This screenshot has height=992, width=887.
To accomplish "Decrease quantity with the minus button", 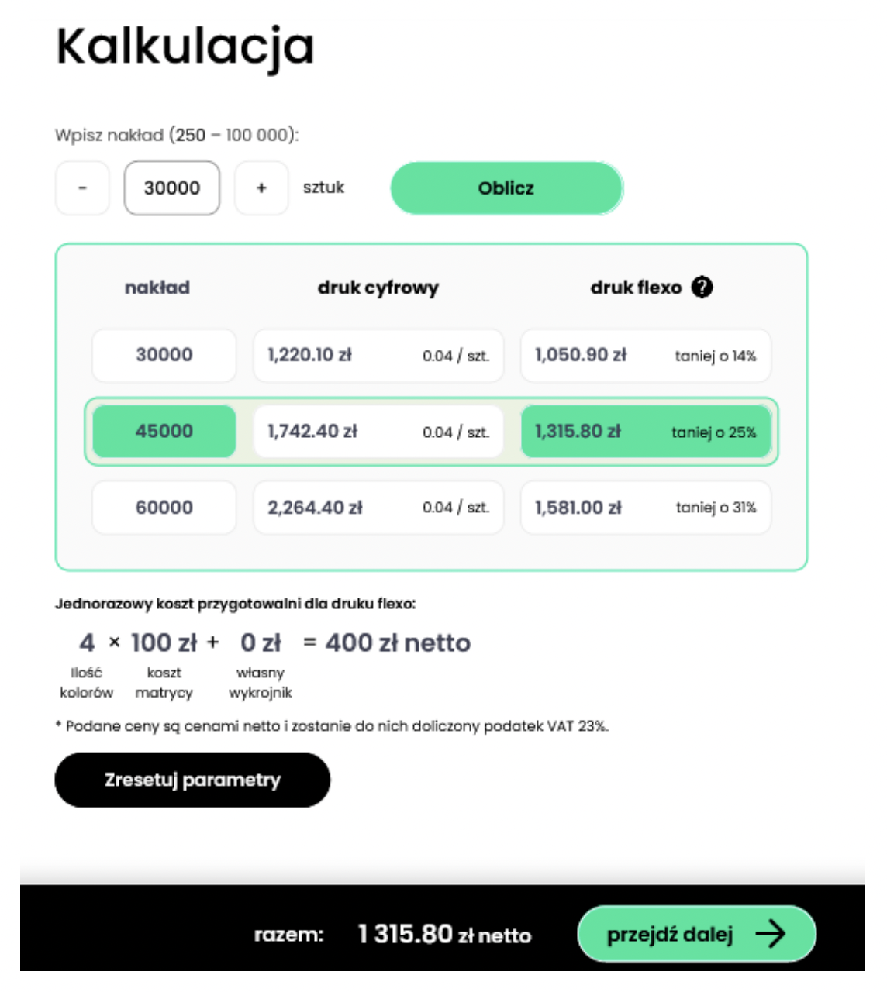I will [x=82, y=188].
